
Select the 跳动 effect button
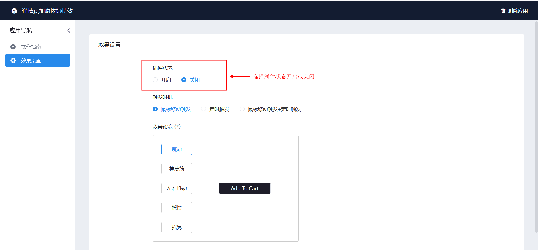[177, 149]
